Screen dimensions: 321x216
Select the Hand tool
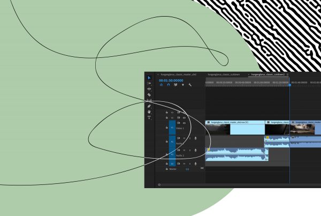coord(149,111)
